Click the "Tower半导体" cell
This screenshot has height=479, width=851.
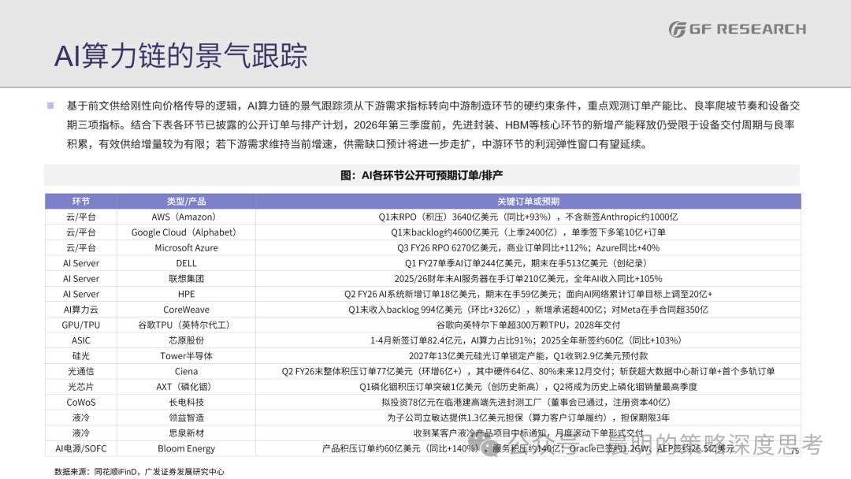tap(186, 356)
